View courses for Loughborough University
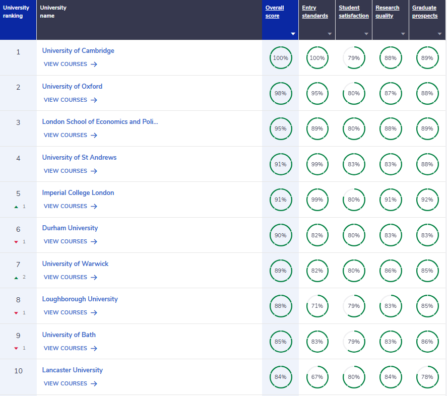The height and width of the screenshot is (396, 447). 71,312
